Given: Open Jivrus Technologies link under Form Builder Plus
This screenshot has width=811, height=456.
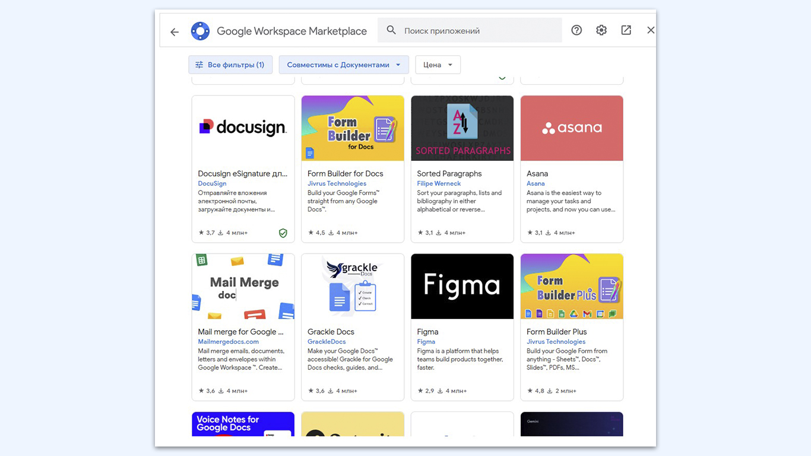Looking at the screenshot, I should [x=556, y=341].
